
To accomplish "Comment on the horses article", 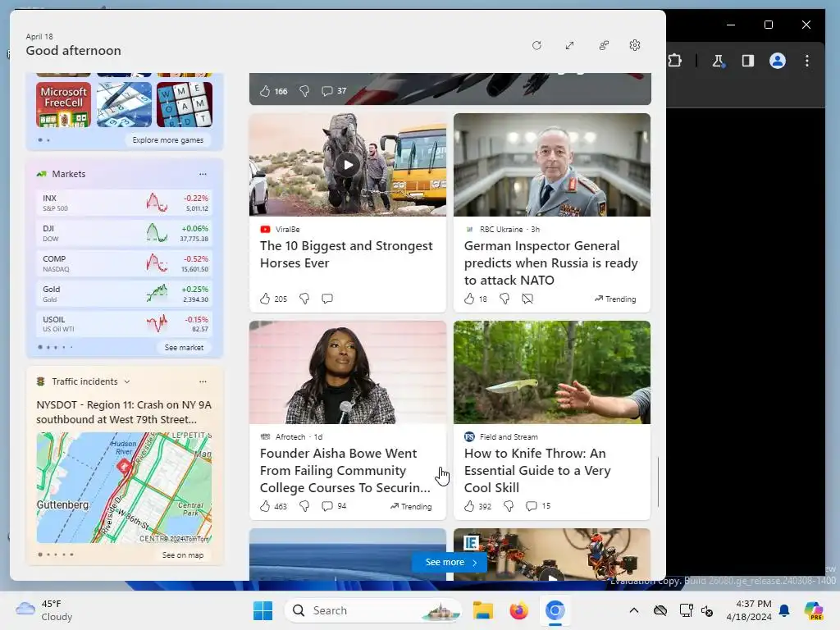I will tap(327, 299).
